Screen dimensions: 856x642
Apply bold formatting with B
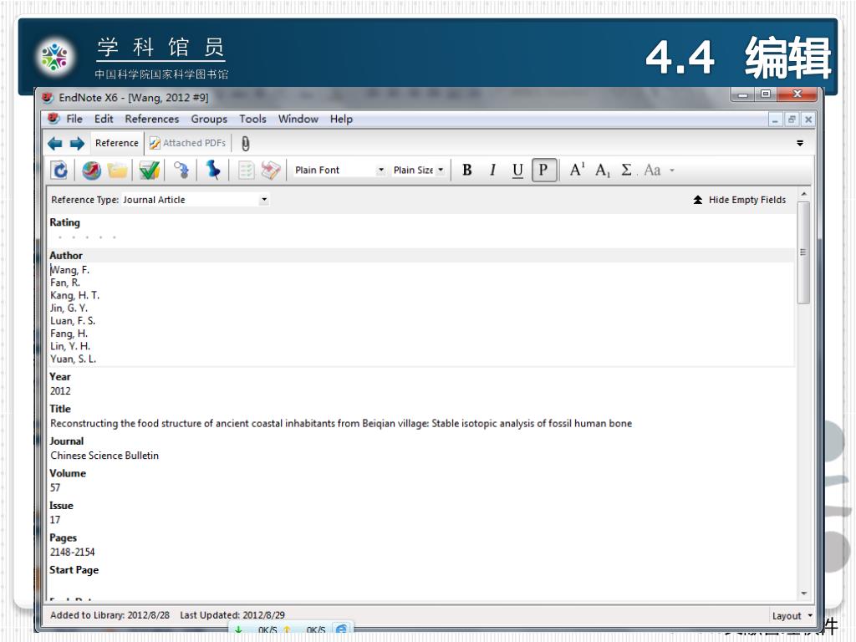point(466,171)
